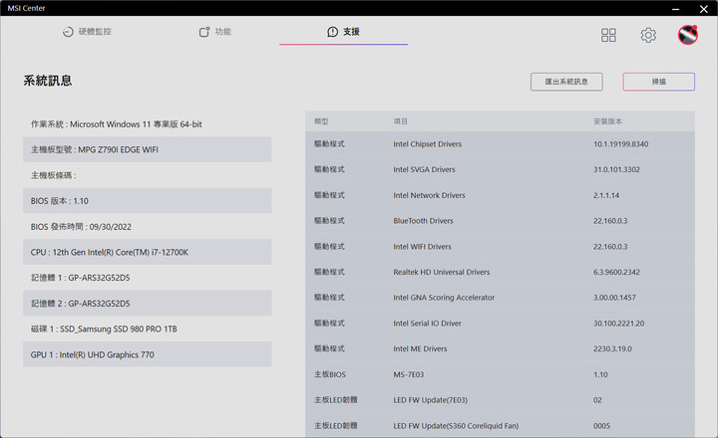This screenshot has width=718, height=438.
Task: Select the CPU i7-12700K row
Action: click(x=147, y=252)
